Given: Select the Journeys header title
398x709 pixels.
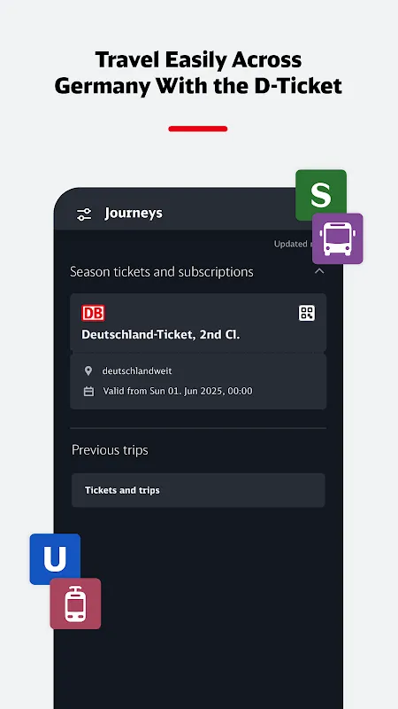Looking at the screenshot, I should [x=134, y=213].
